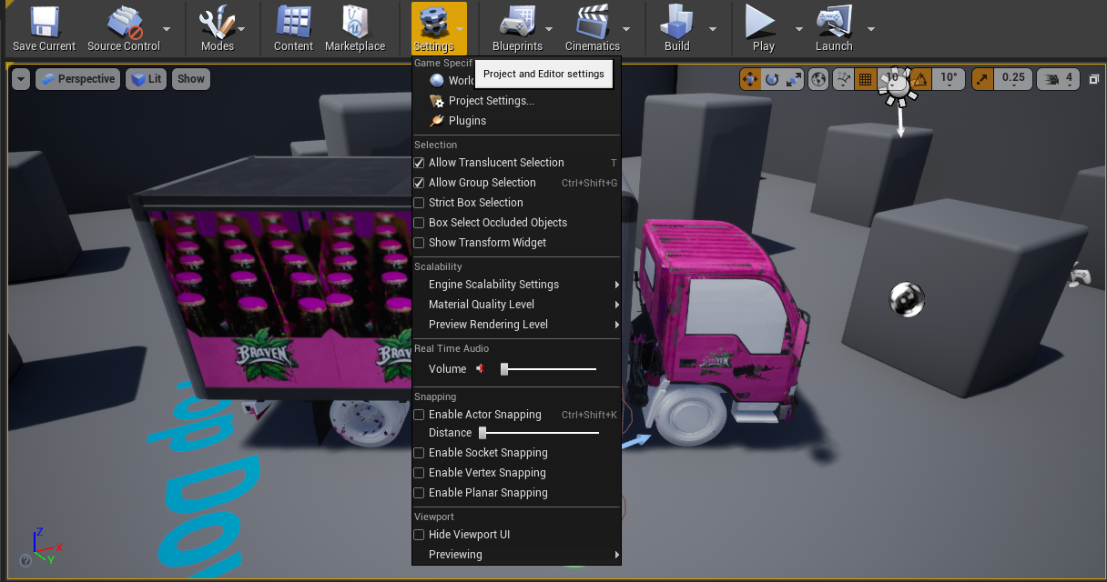Check Box Select Occluded Objects

420,223
